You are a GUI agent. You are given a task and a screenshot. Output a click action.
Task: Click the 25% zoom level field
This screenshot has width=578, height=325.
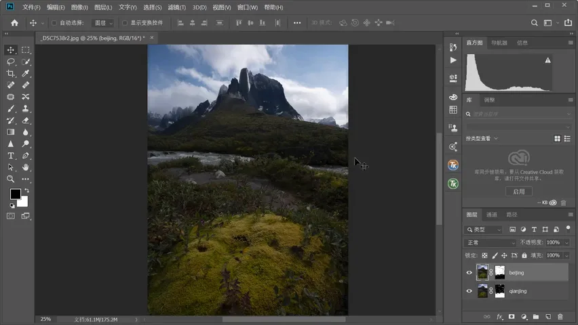click(45, 320)
